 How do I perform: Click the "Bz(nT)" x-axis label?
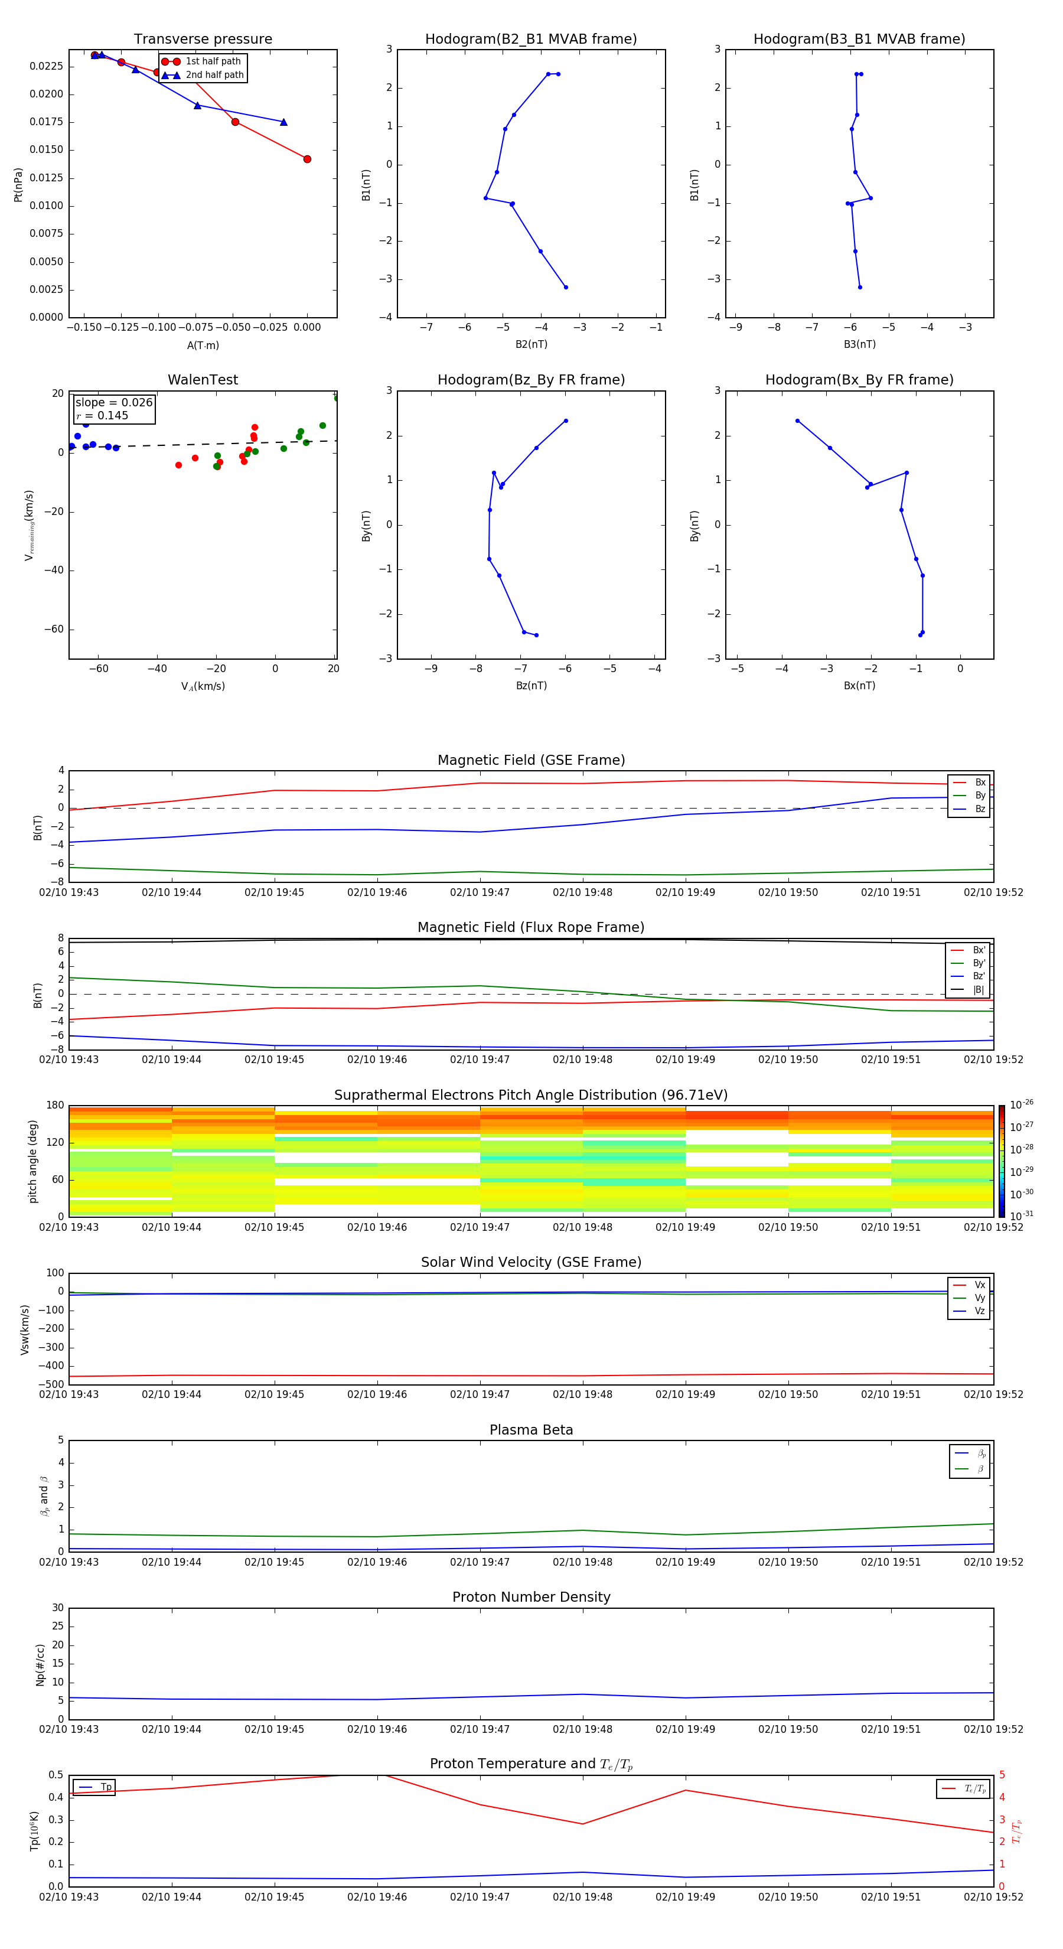click(531, 686)
